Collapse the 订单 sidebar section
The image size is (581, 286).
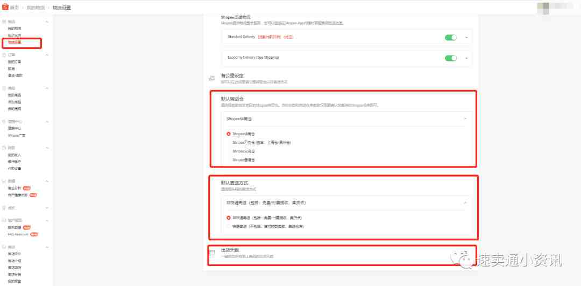coord(47,55)
